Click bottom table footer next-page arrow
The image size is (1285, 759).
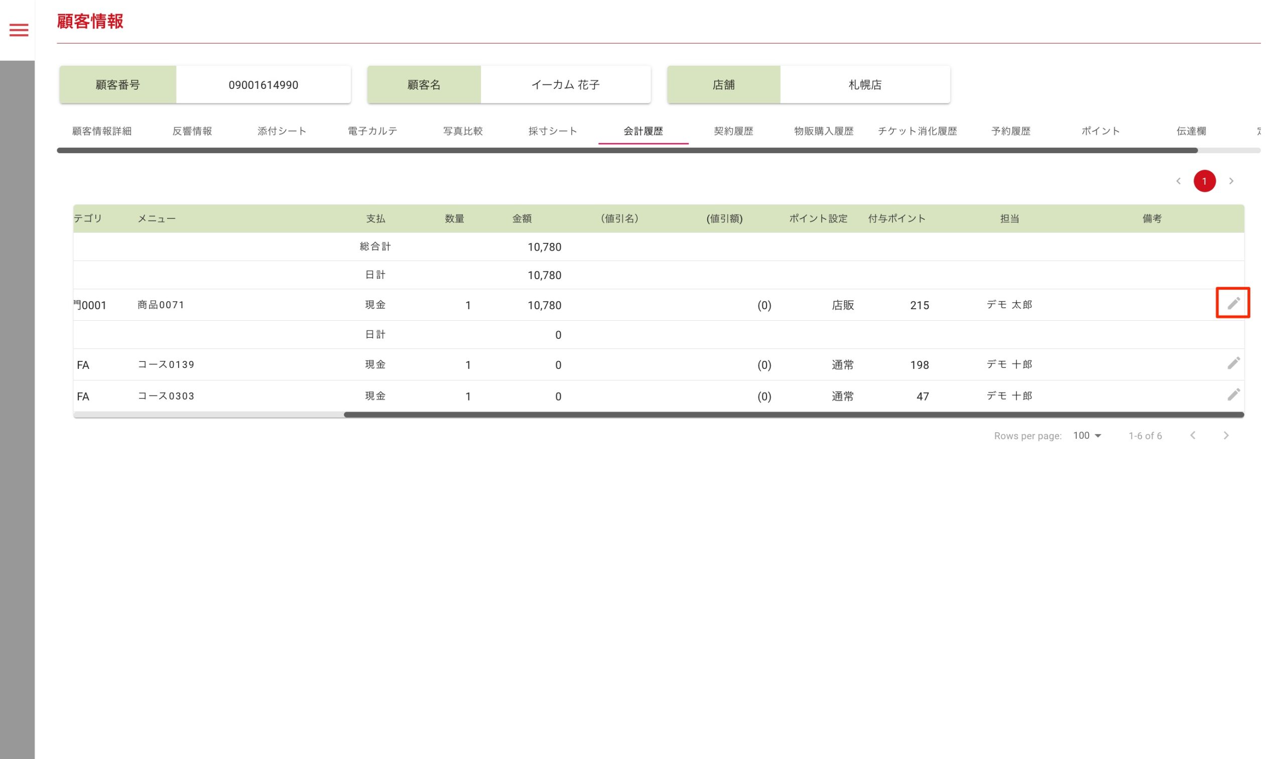[1226, 435]
